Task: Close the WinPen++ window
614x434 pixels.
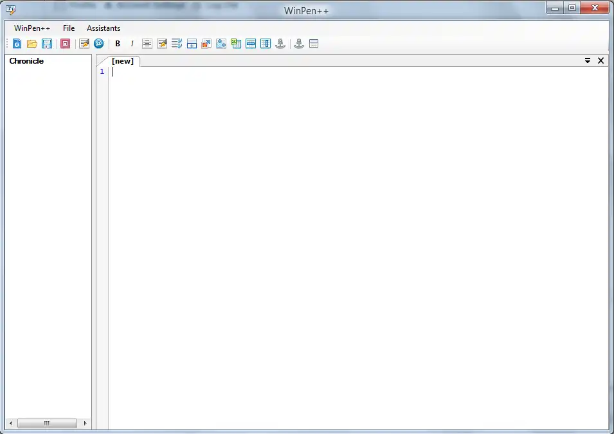Action: click(595, 8)
